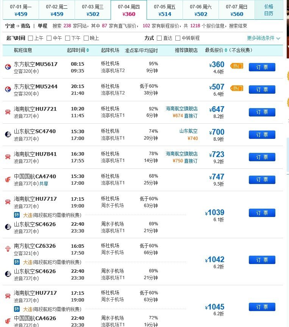
Task: Click China Southern logo beside CZ6326
Action: (8, 248)
